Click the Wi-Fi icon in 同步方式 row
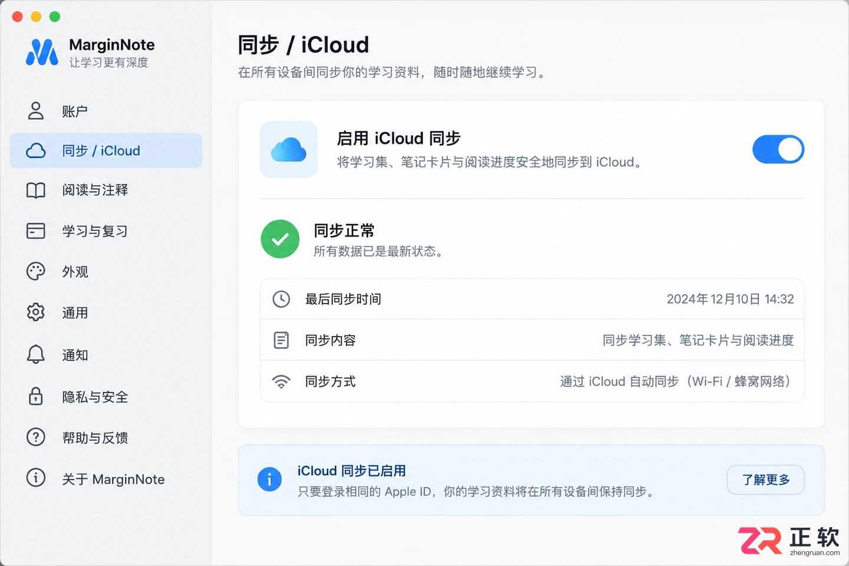Screen dimensions: 849x566 click(x=281, y=381)
